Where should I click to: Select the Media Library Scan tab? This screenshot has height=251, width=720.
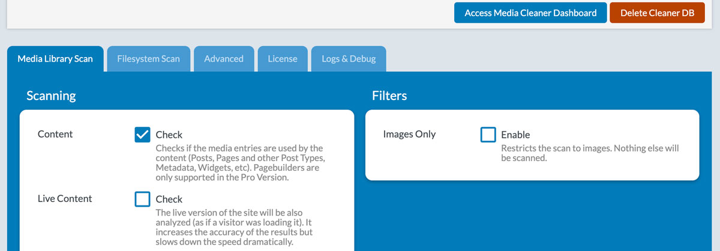point(55,59)
